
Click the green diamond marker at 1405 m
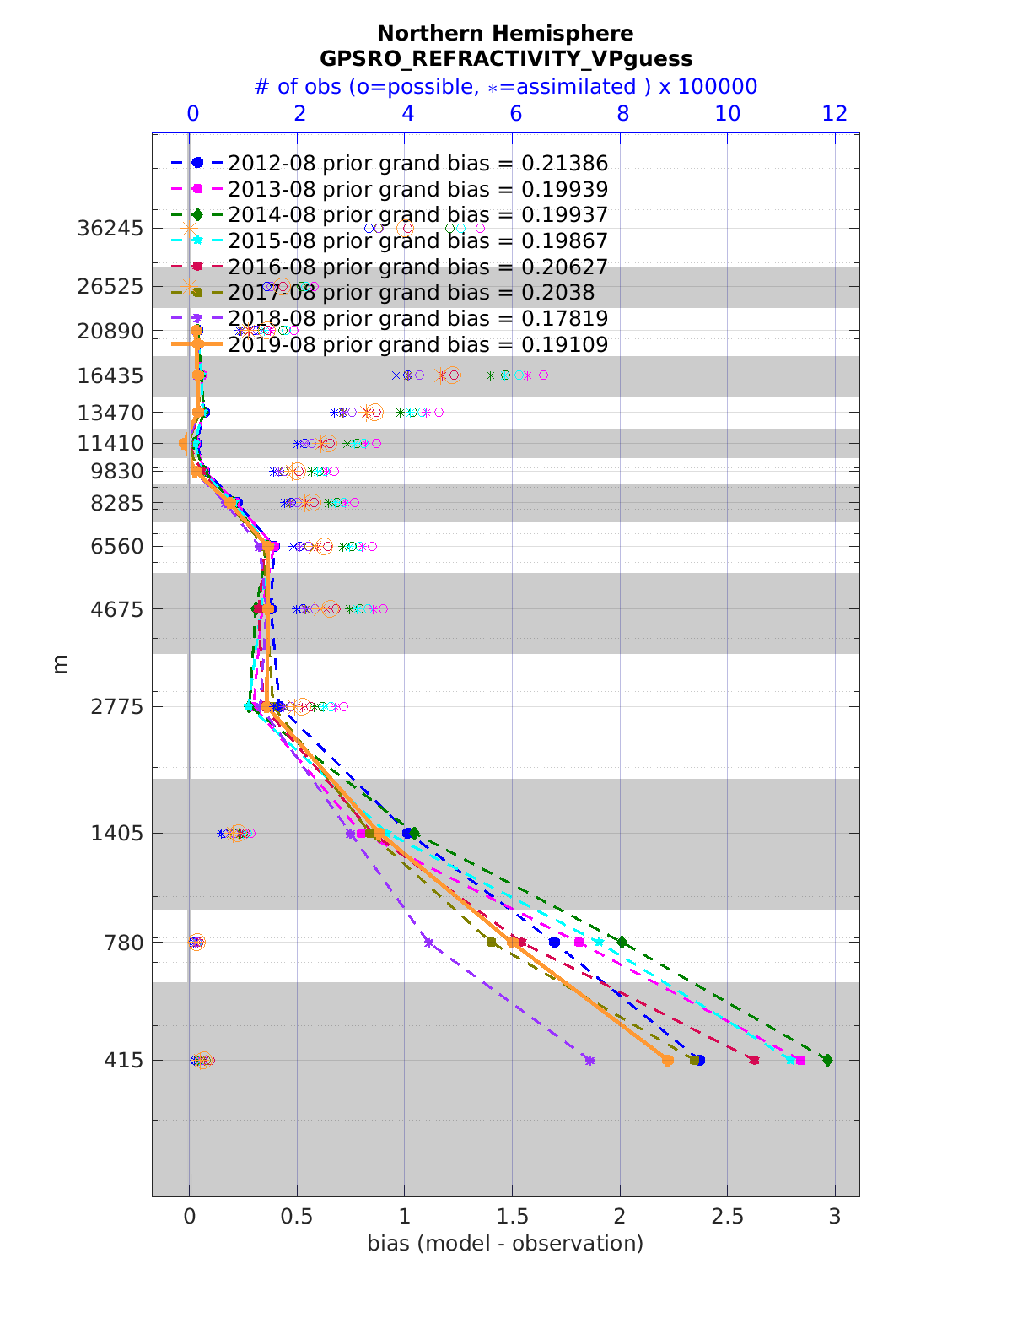[x=414, y=833]
